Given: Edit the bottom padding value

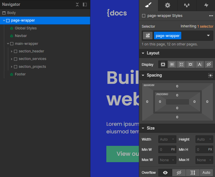Looking at the screenshot, I should (177, 108).
